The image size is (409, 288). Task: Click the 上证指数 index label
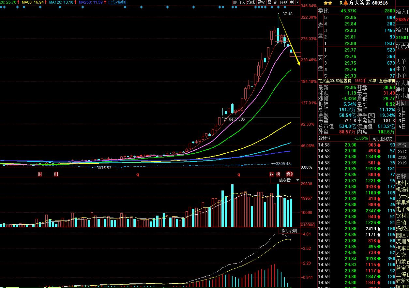pyautogui.click(x=117, y=2)
